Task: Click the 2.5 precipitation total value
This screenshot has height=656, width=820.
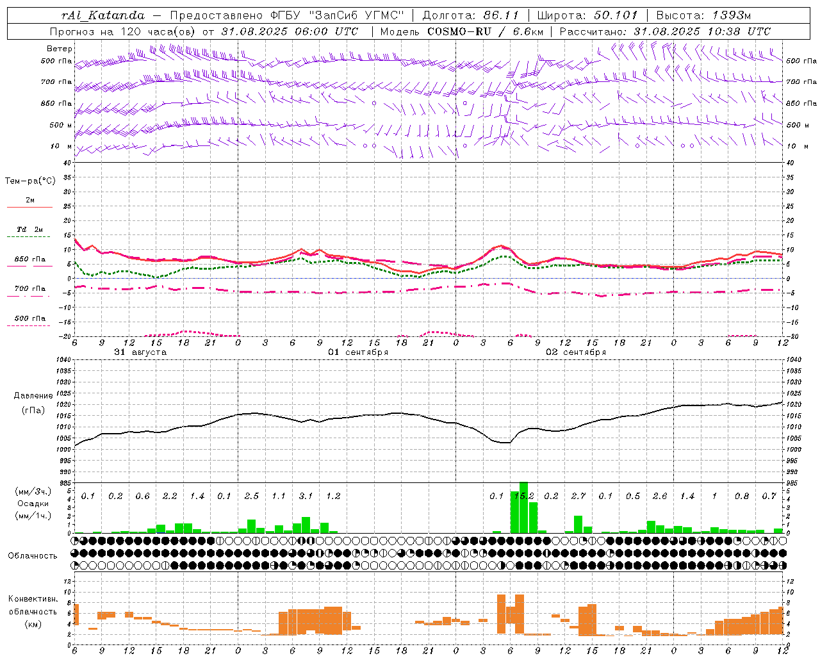Action: [251, 496]
